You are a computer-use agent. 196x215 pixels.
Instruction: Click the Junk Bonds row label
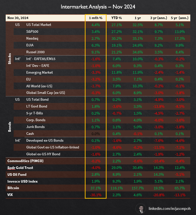point(35,127)
